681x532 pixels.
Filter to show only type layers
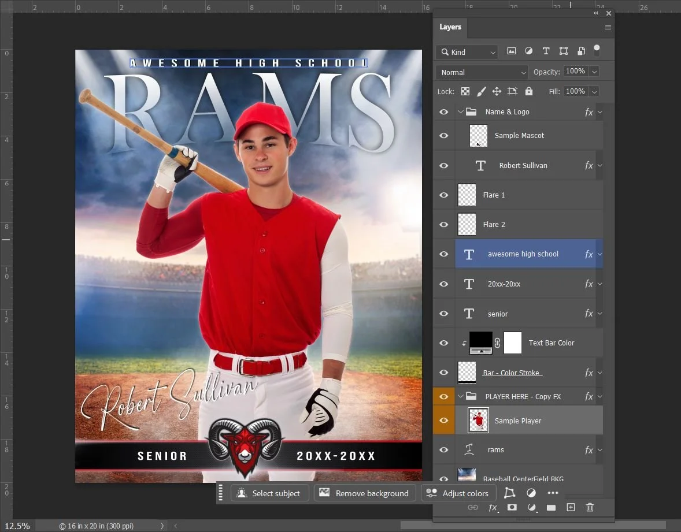point(546,51)
